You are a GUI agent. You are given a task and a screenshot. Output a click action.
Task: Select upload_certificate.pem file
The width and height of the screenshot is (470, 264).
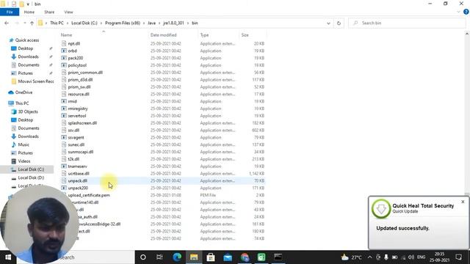(89, 195)
